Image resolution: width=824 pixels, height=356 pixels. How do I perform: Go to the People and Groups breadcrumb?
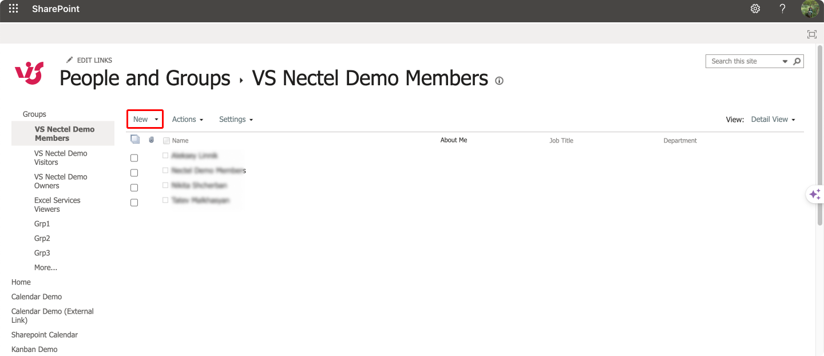[145, 78]
